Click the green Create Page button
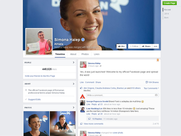The height and width of the screenshot is (136, 181). [170, 3]
